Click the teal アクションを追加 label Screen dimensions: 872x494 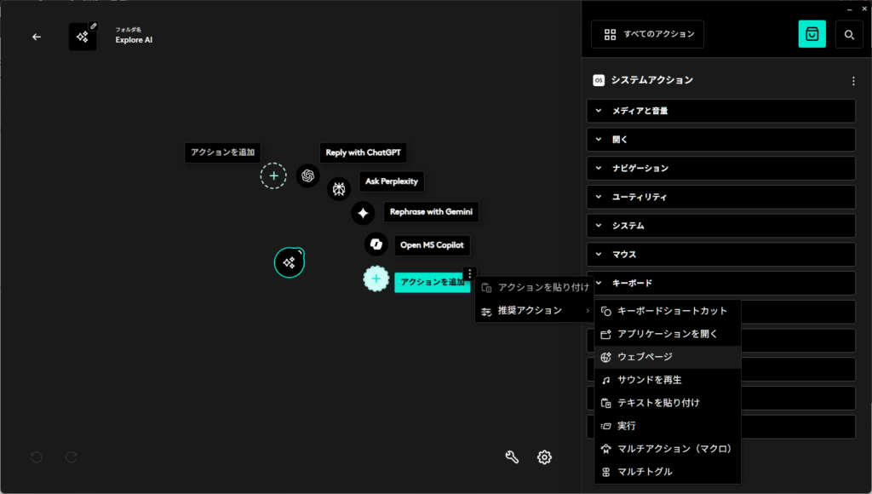432,282
